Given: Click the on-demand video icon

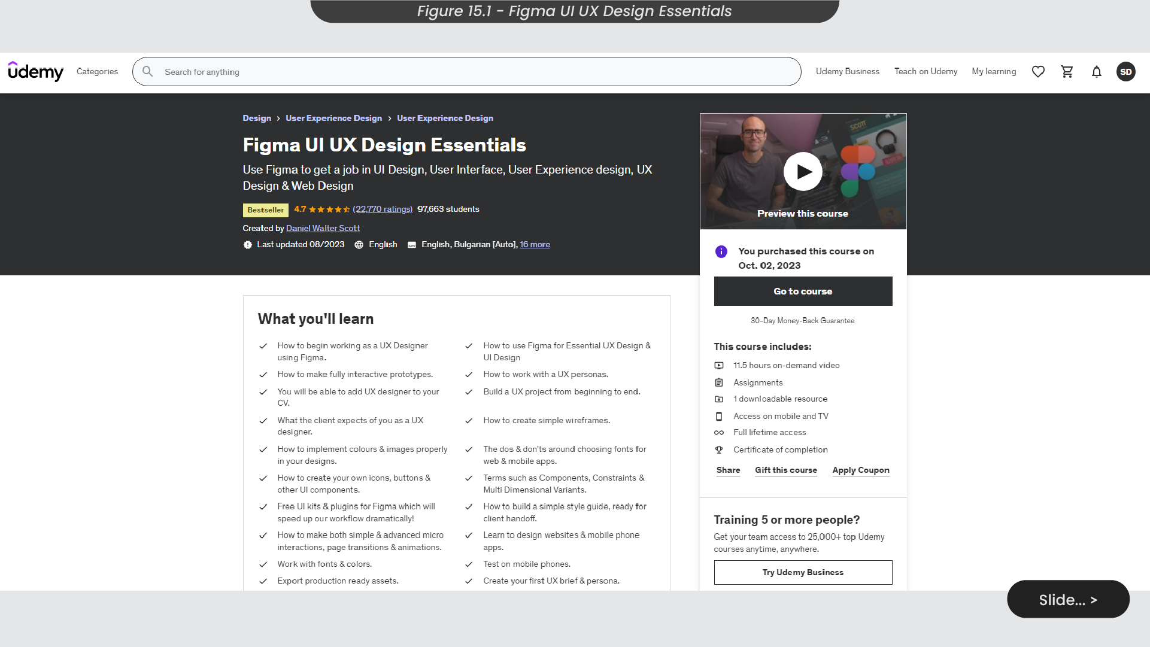Looking at the screenshot, I should [x=719, y=365].
